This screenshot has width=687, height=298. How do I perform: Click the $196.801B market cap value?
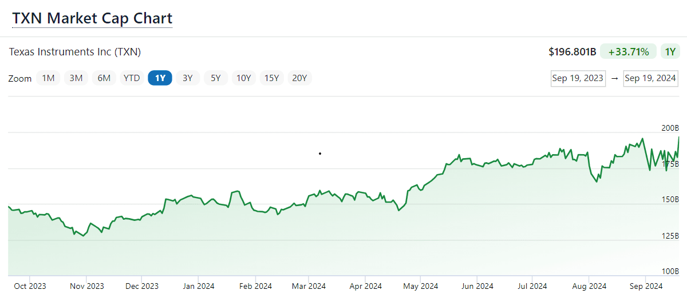[x=572, y=52]
